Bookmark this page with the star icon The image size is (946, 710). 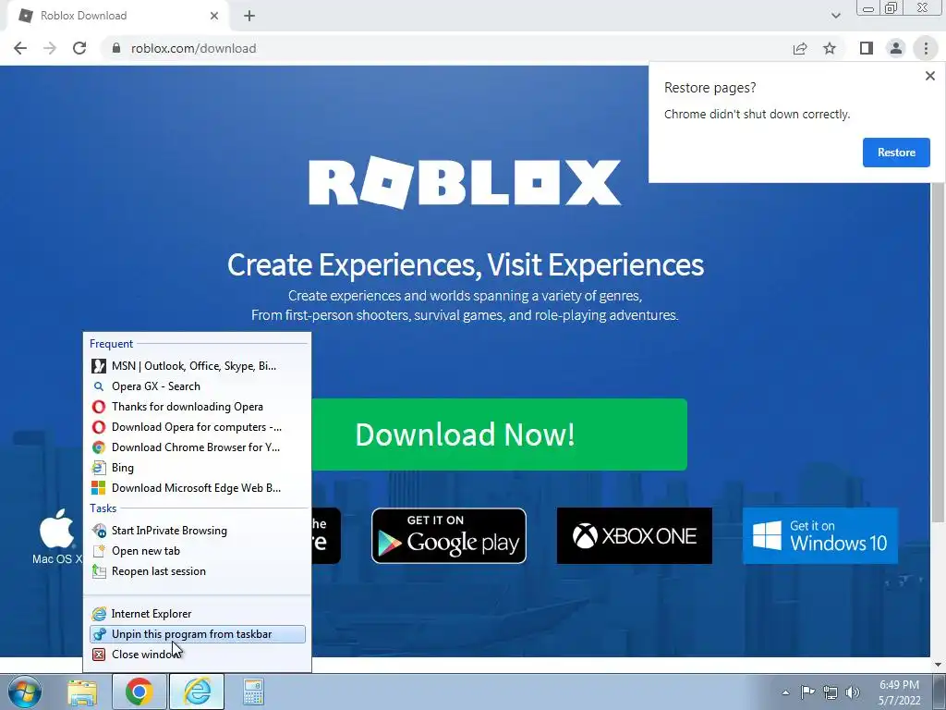(830, 48)
